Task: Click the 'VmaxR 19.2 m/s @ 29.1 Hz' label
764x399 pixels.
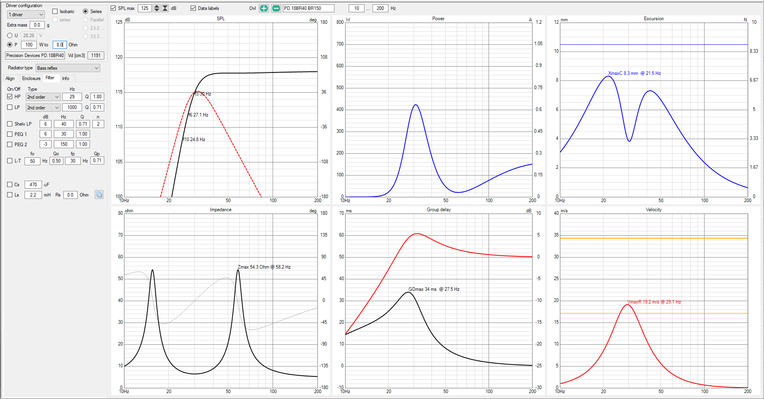Action: (654, 302)
